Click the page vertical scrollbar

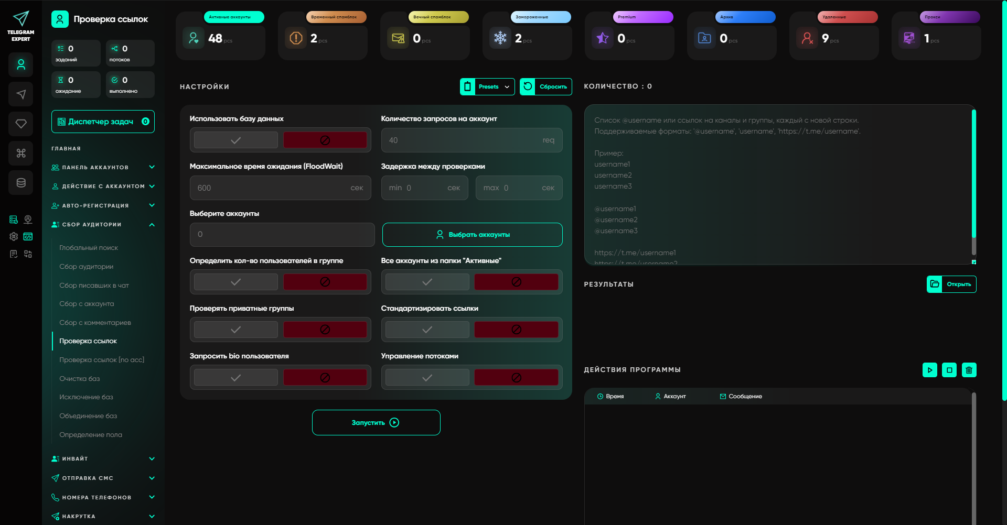coord(1004,202)
